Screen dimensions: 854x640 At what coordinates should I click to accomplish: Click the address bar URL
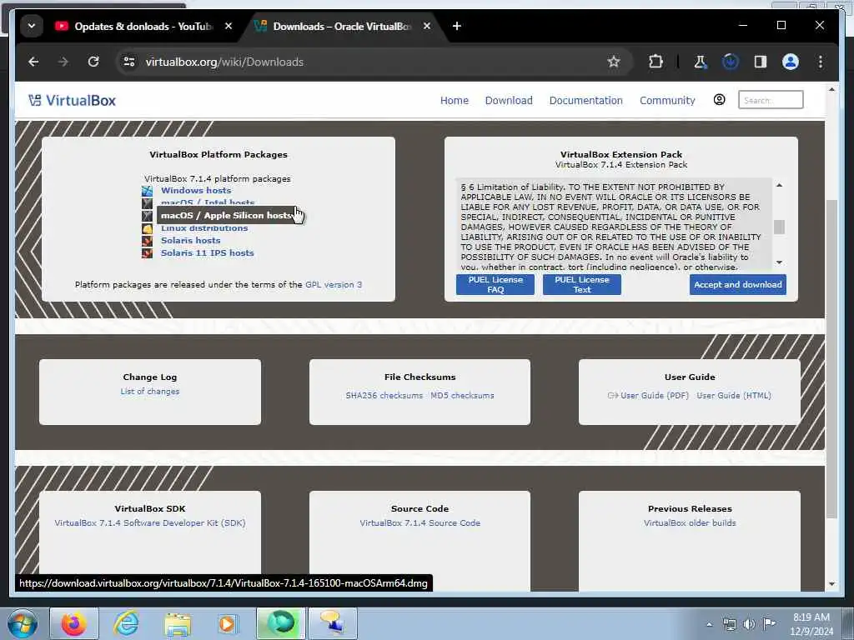point(224,62)
